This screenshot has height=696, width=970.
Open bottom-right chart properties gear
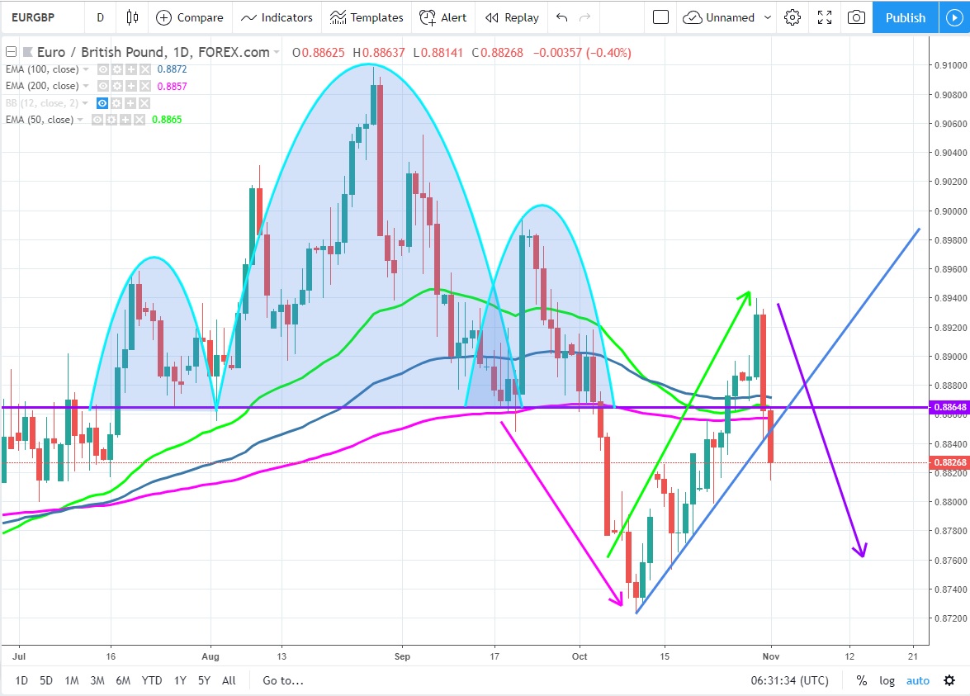point(949,680)
